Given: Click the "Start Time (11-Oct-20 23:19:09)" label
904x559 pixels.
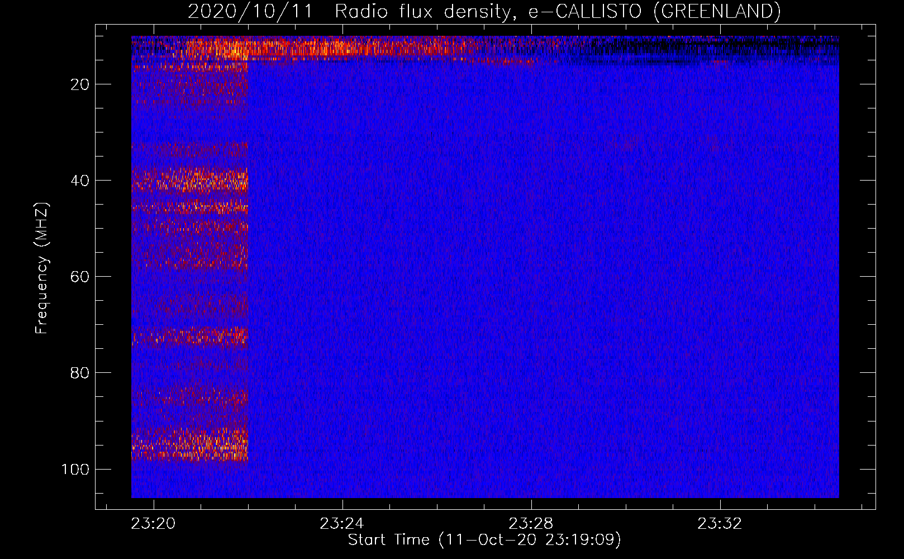Looking at the screenshot, I should pyautogui.click(x=484, y=540).
